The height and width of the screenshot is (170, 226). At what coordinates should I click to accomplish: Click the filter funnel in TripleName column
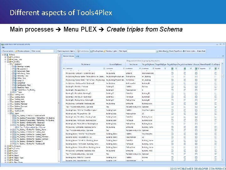104,69
